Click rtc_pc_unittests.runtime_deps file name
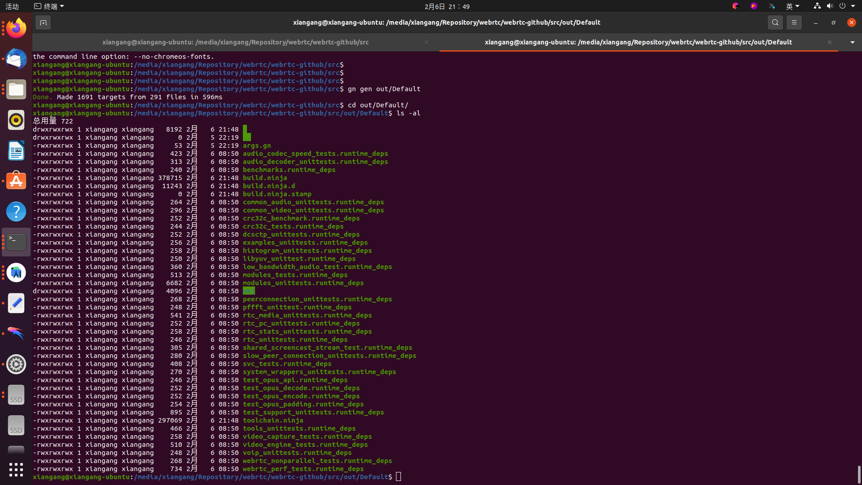 click(301, 323)
